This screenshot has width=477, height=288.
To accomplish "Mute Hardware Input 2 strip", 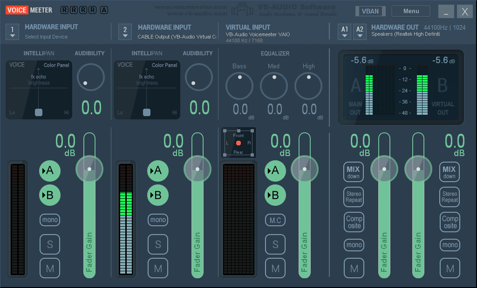I will coord(158,268).
